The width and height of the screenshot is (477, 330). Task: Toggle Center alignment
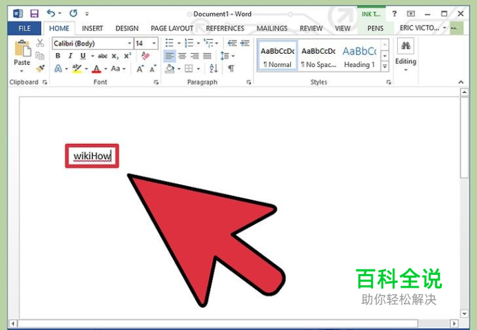(182, 56)
